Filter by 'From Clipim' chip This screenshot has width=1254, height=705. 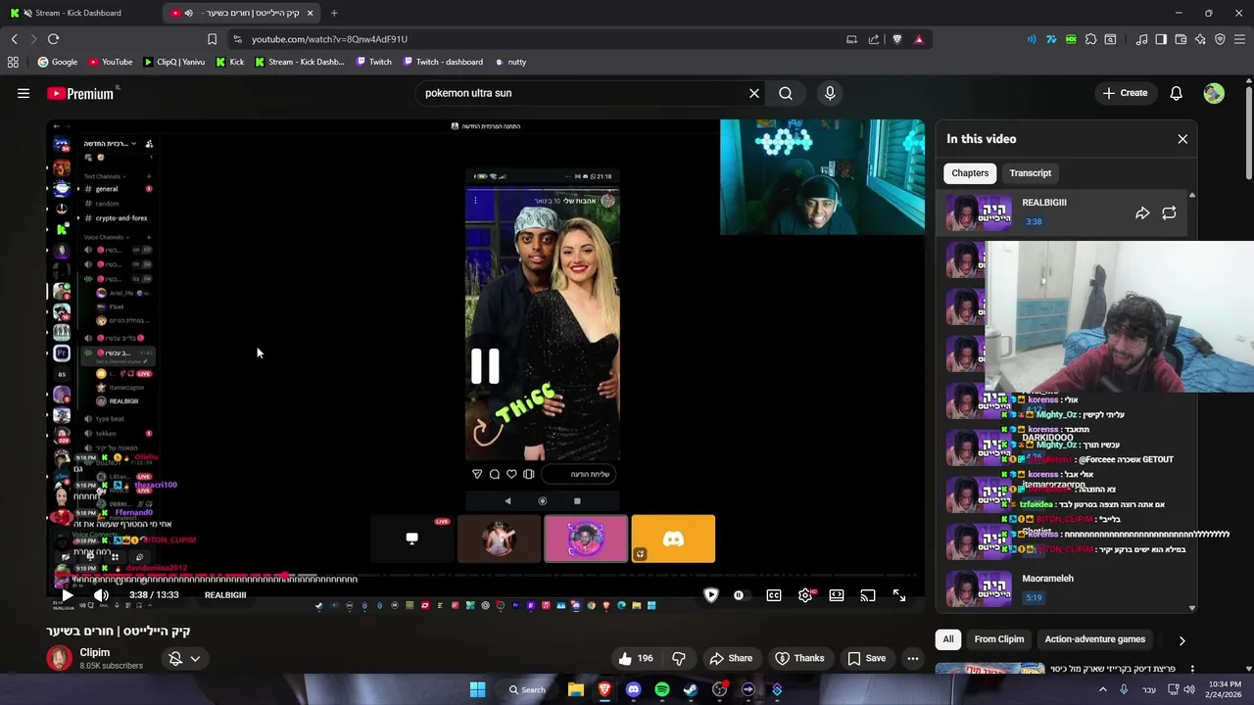[x=999, y=639]
